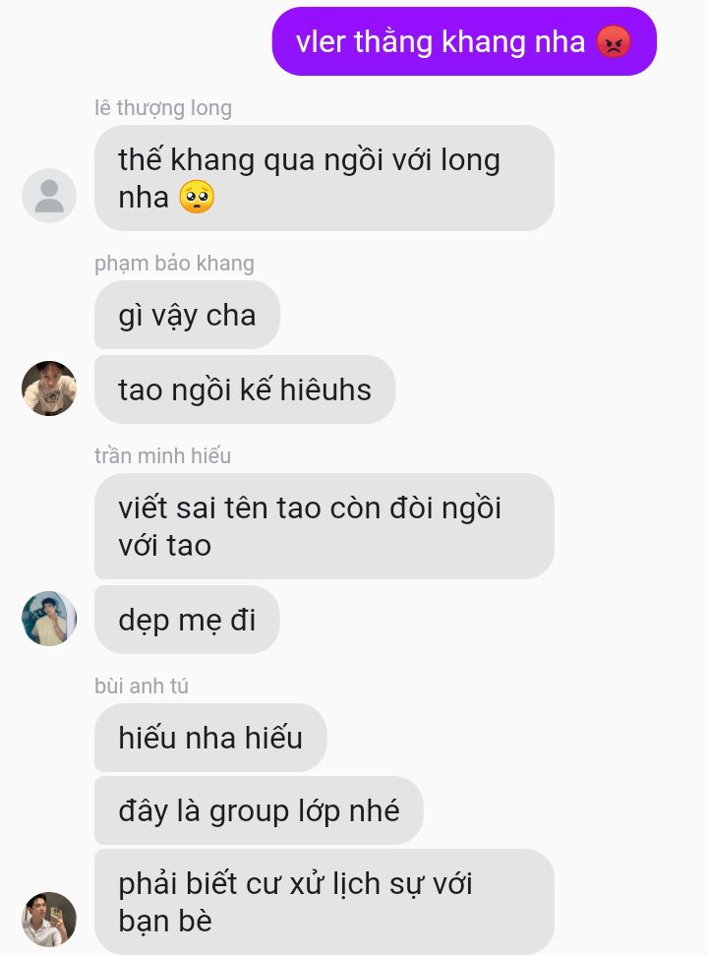
Task: Select the purple message 'vler thằng khang nha'
Action: (x=464, y=41)
